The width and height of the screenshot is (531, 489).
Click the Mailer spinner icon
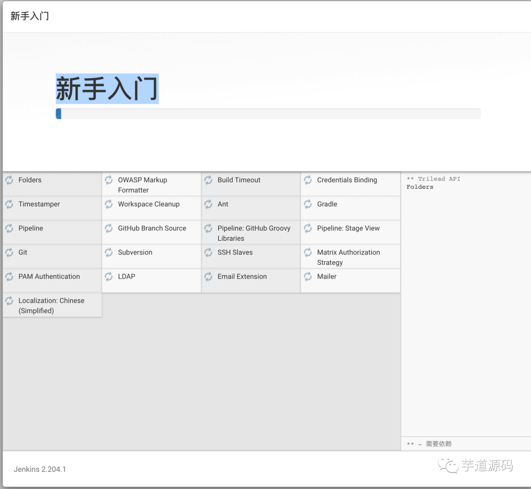click(308, 276)
